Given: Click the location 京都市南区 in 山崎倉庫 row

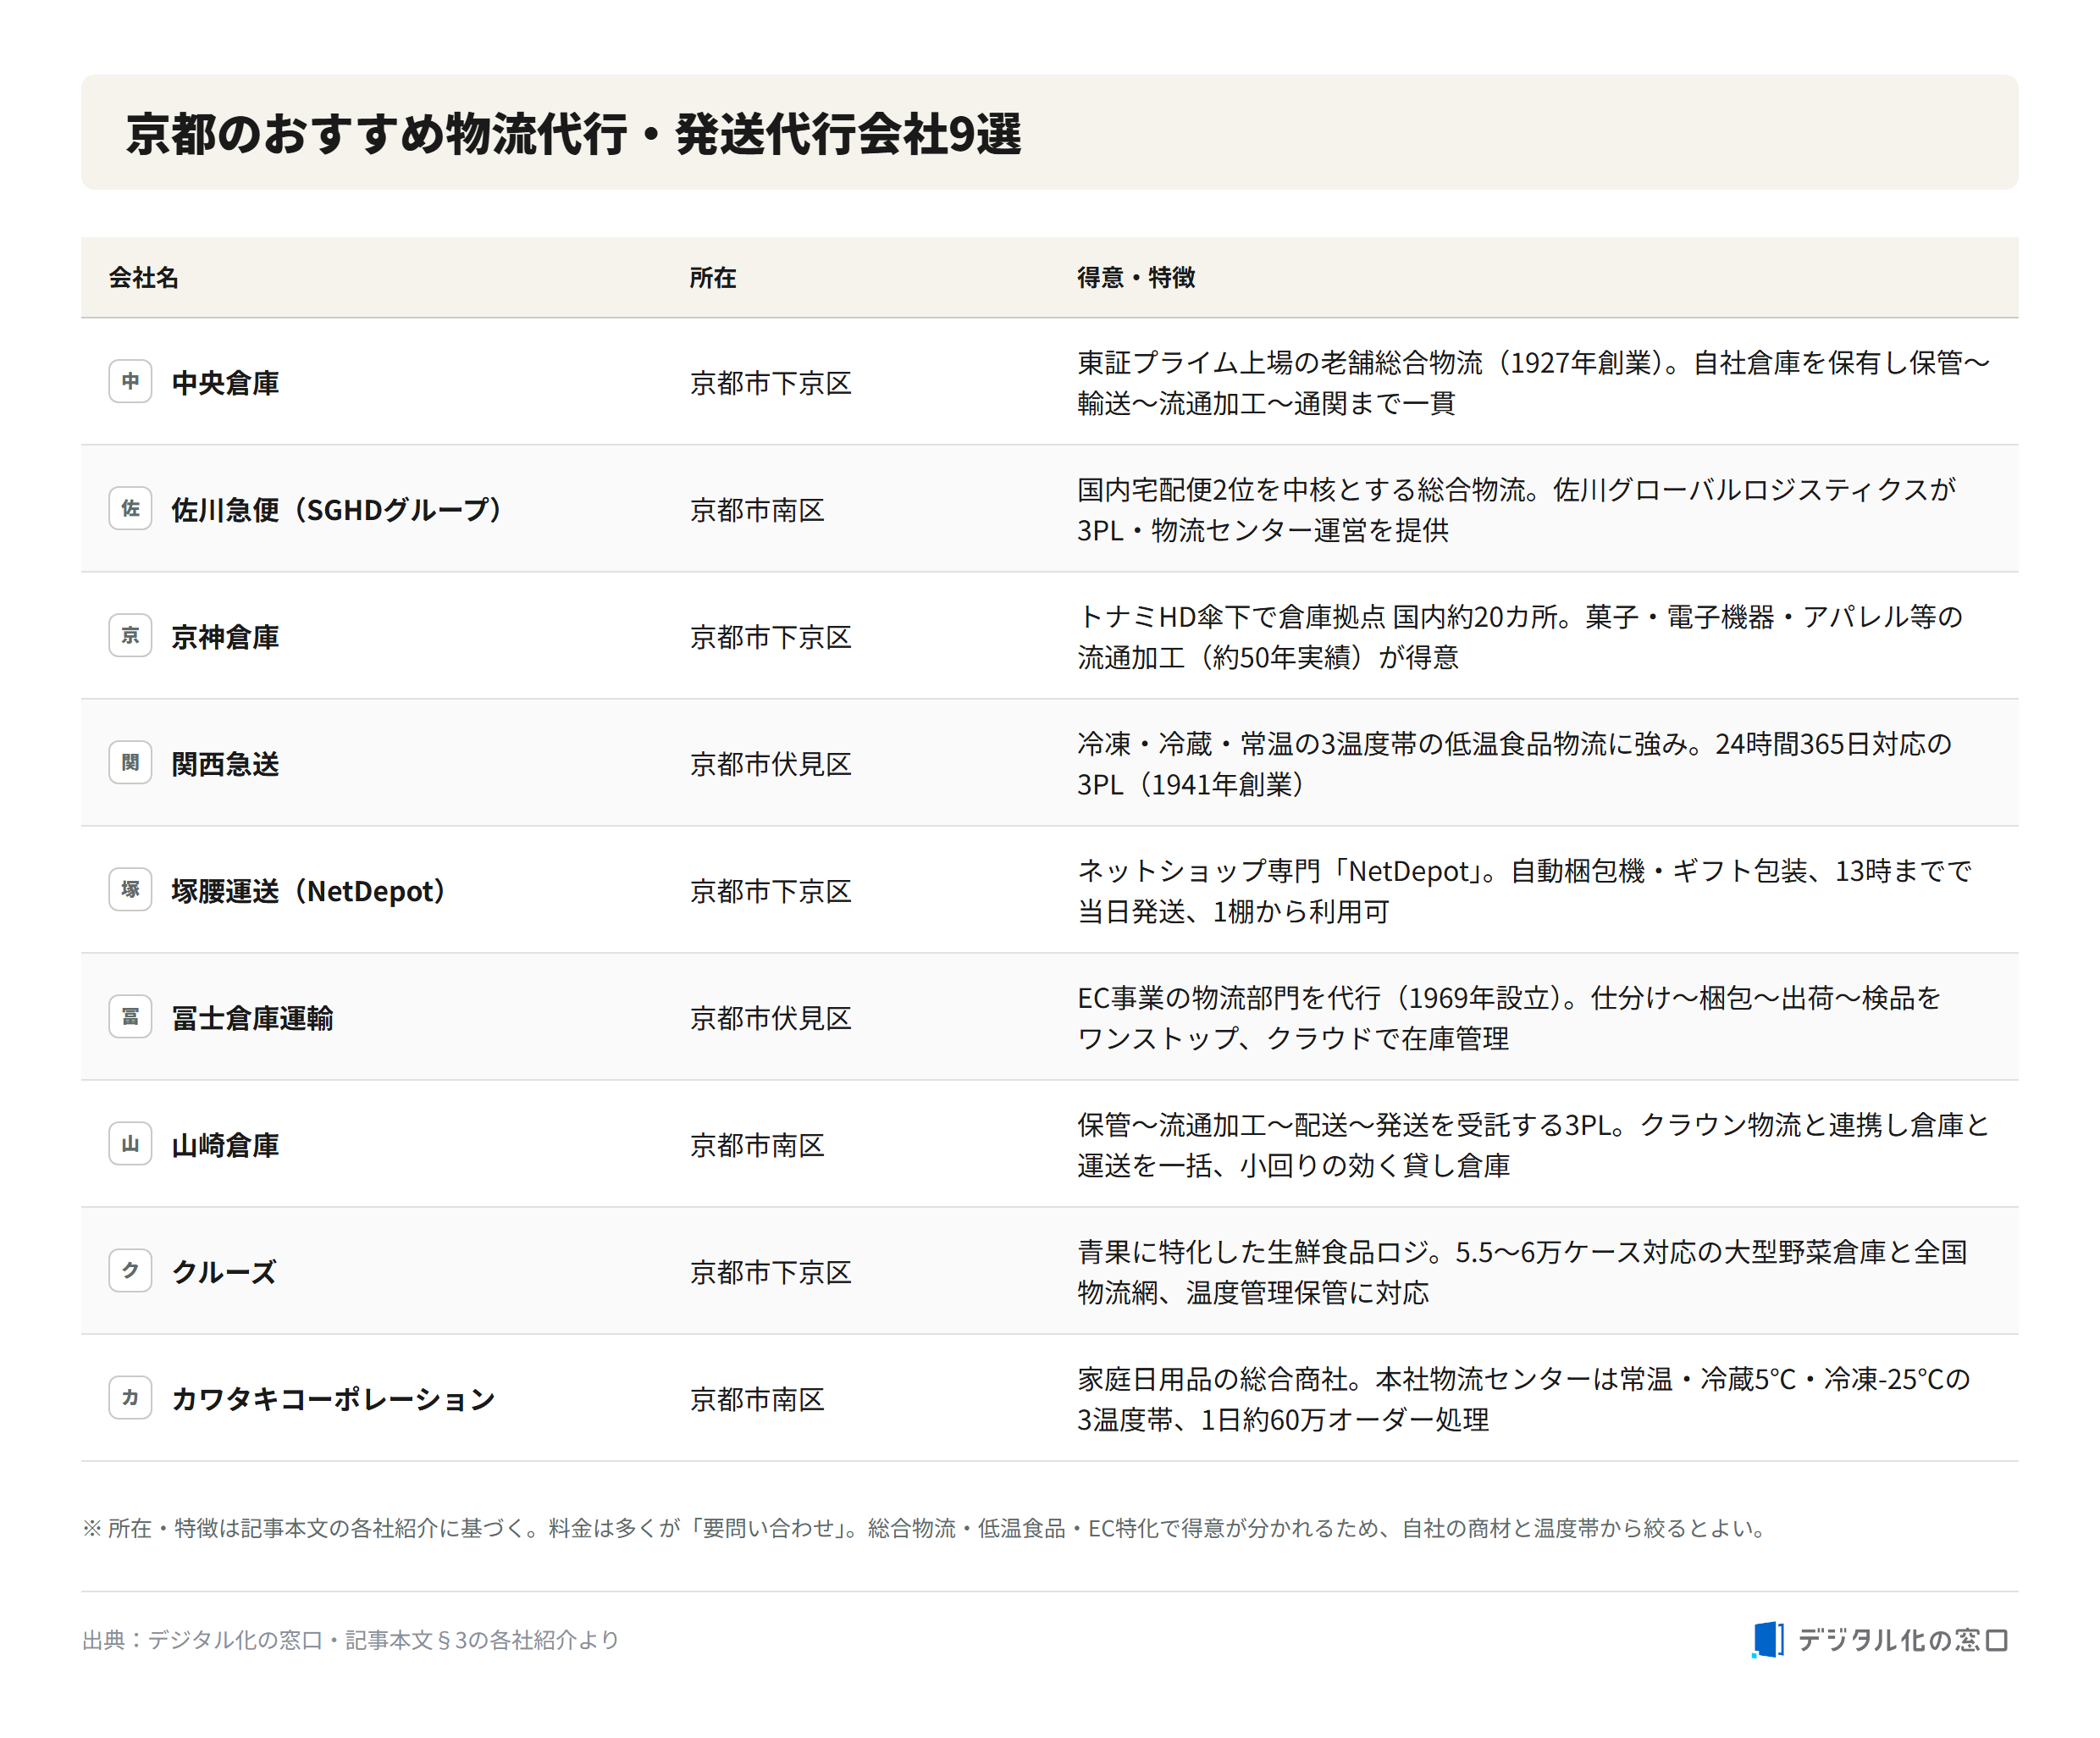Looking at the screenshot, I should coord(757,1145).
